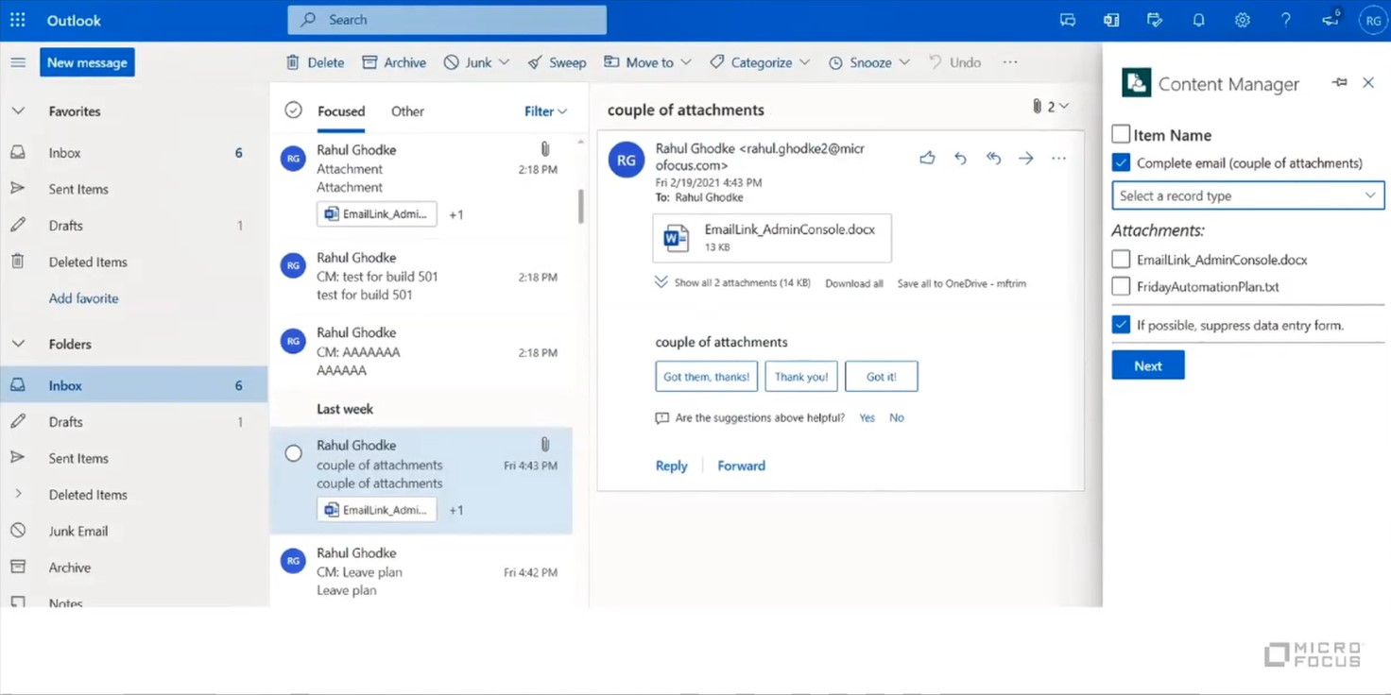Uncheck If possible, suppress data entry form
Screen dimensions: 1391x695
tap(1121, 325)
